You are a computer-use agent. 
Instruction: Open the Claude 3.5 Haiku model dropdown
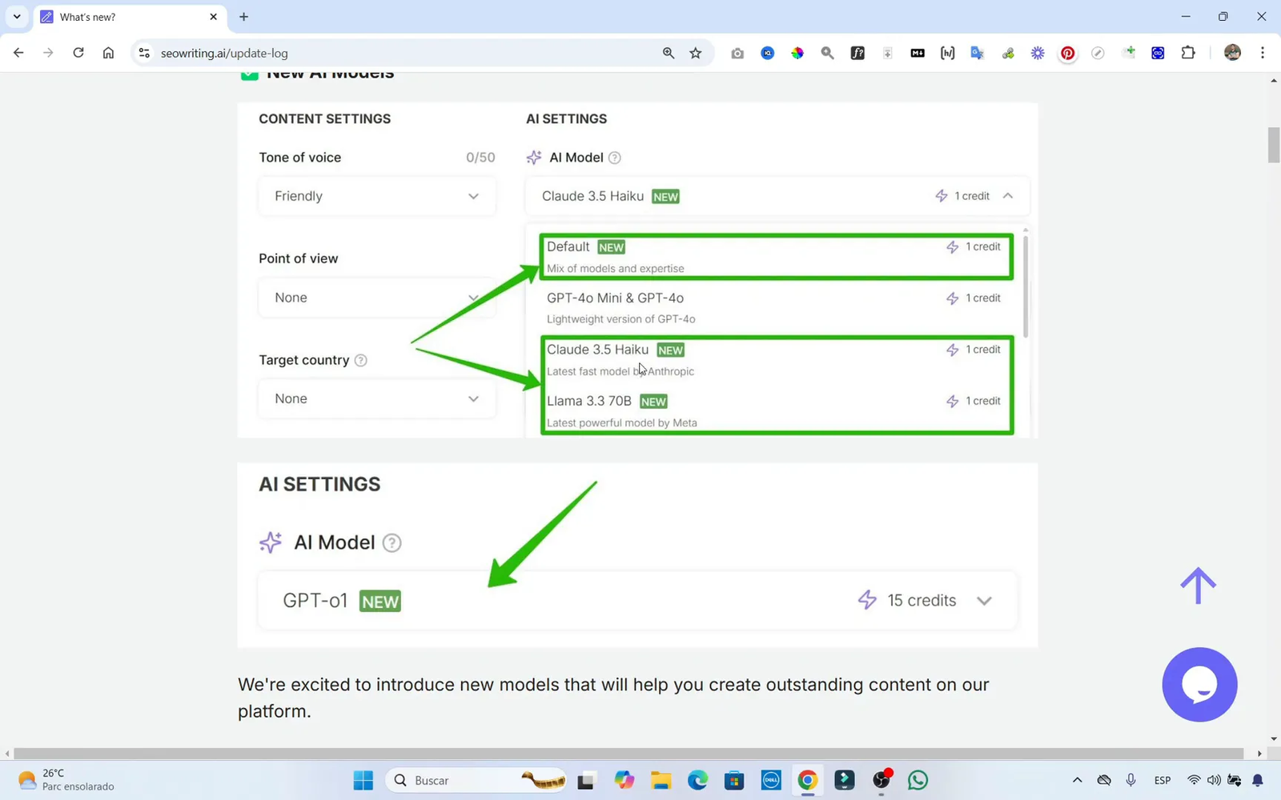[x=776, y=195]
